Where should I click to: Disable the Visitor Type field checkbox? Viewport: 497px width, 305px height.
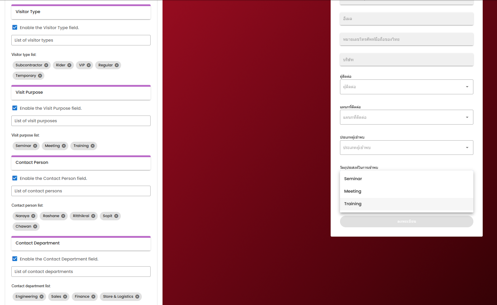point(15,27)
